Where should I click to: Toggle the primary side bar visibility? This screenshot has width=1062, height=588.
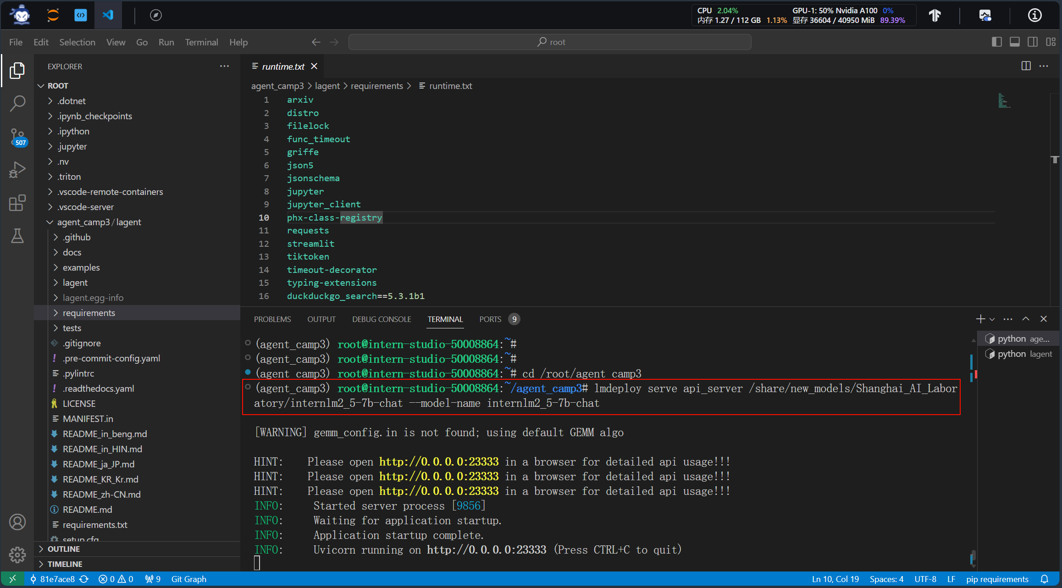pos(996,42)
